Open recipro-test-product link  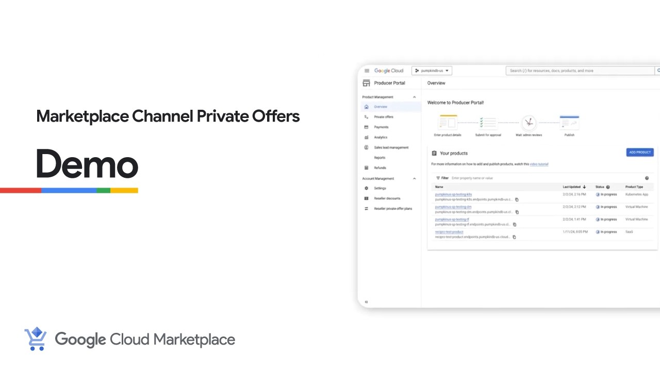(x=449, y=232)
